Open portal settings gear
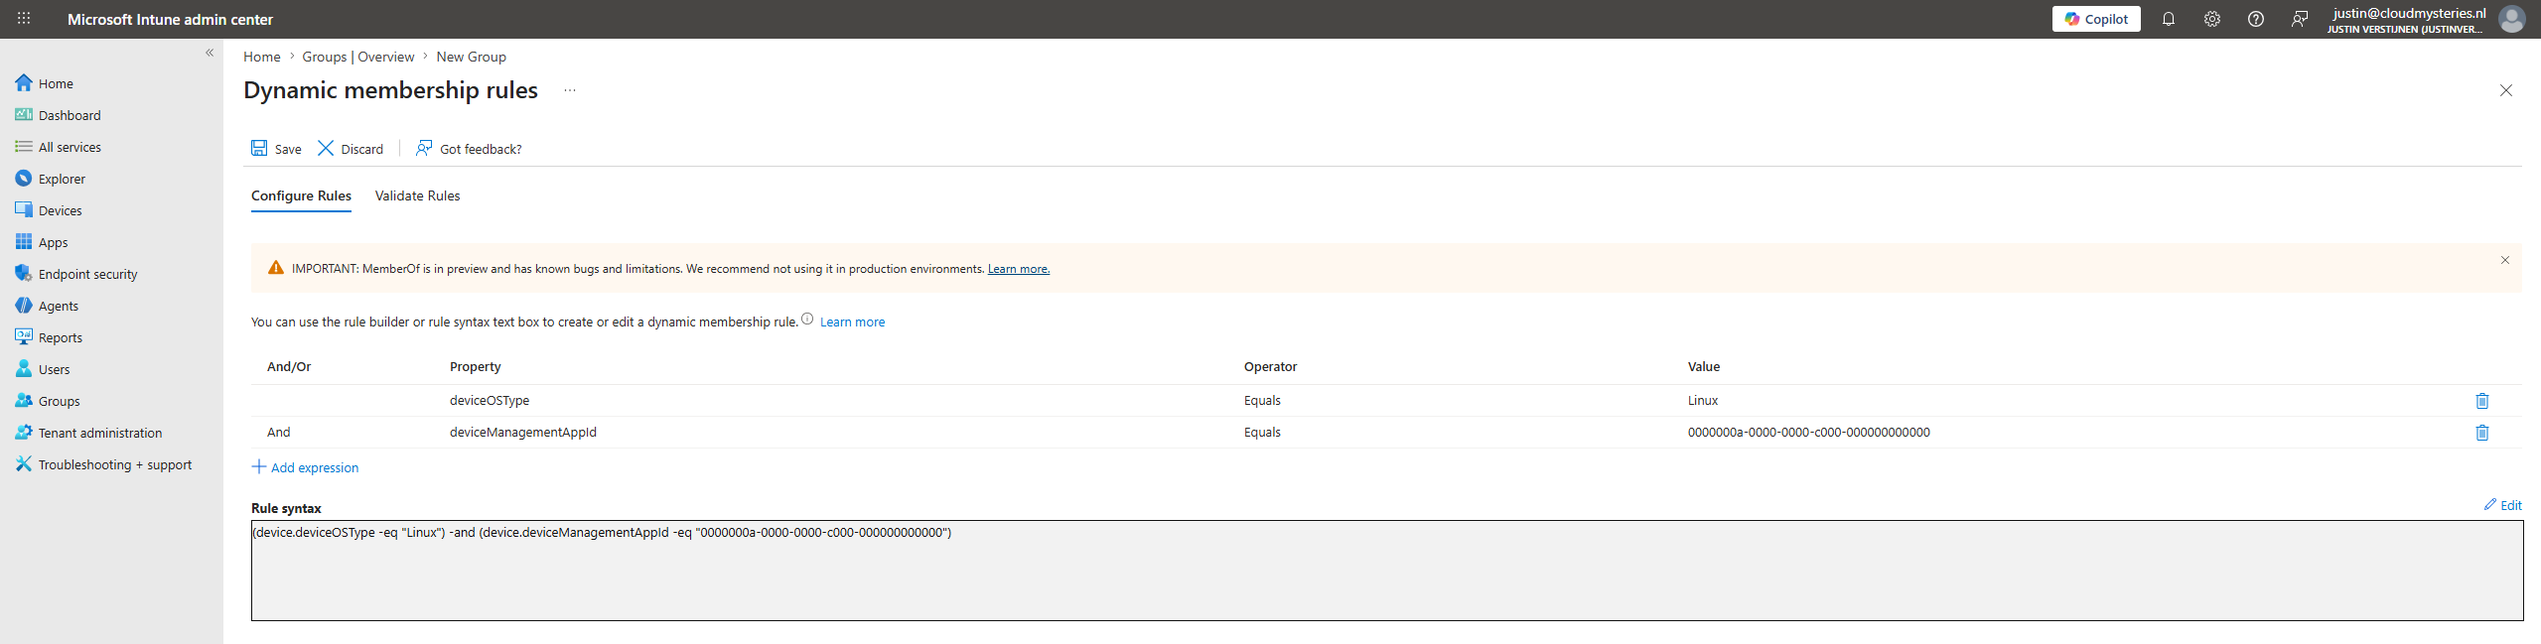Screen dimensions: 2541x644 2212,19
